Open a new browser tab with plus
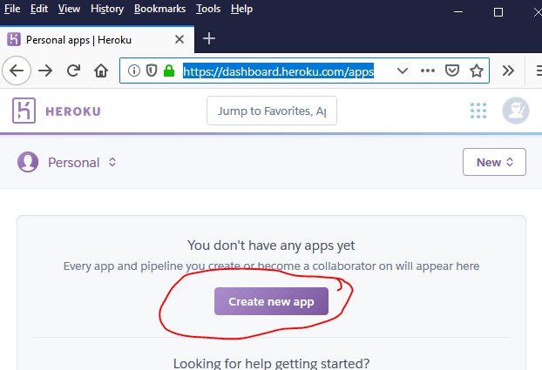The width and height of the screenshot is (542, 370). 209,38
